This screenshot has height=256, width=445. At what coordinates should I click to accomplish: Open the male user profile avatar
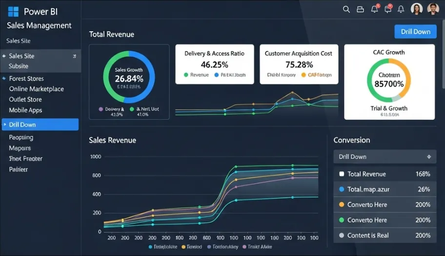pos(433,9)
